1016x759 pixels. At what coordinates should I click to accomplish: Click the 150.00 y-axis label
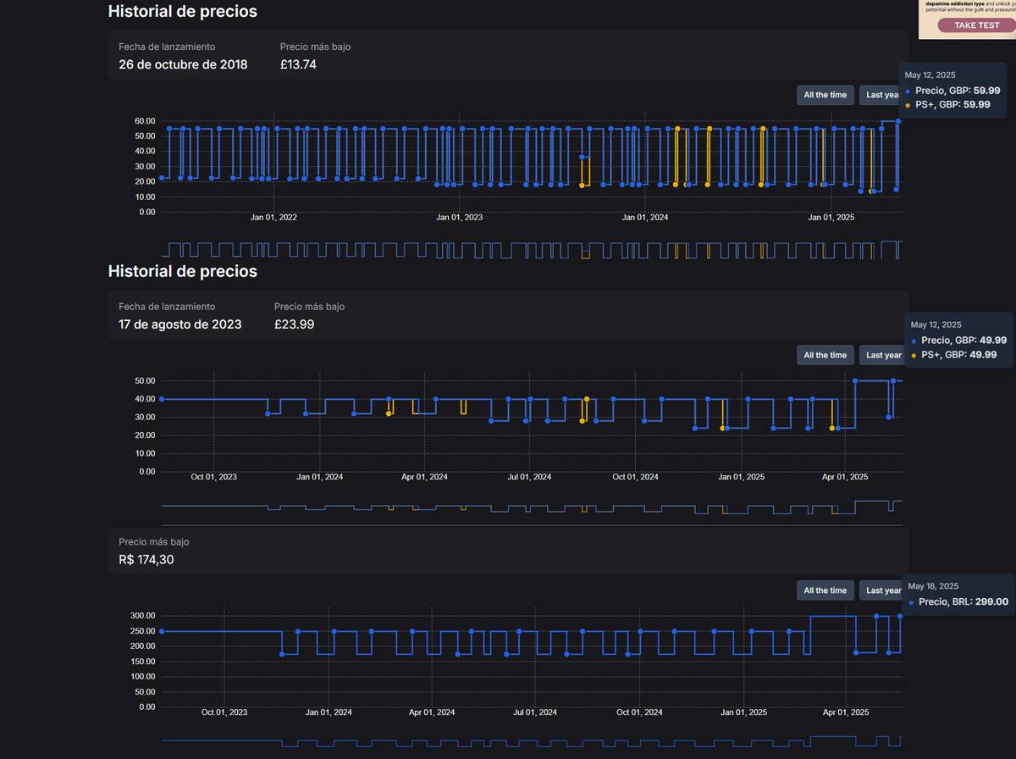click(x=142, y=662)
